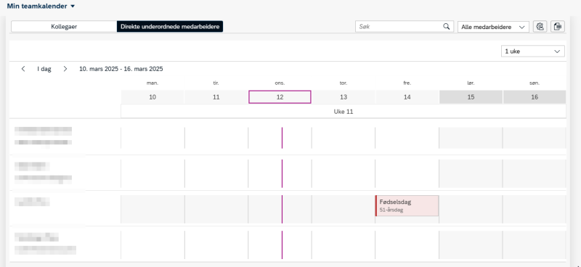This screenshot has width=581, height=267.
Task: Select Direkte underordnede medarbeidere tab
Action: (x=170, y=27)
